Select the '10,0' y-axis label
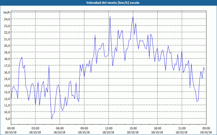The height and width of the screenshot is (135, 217). click(7, 112)
